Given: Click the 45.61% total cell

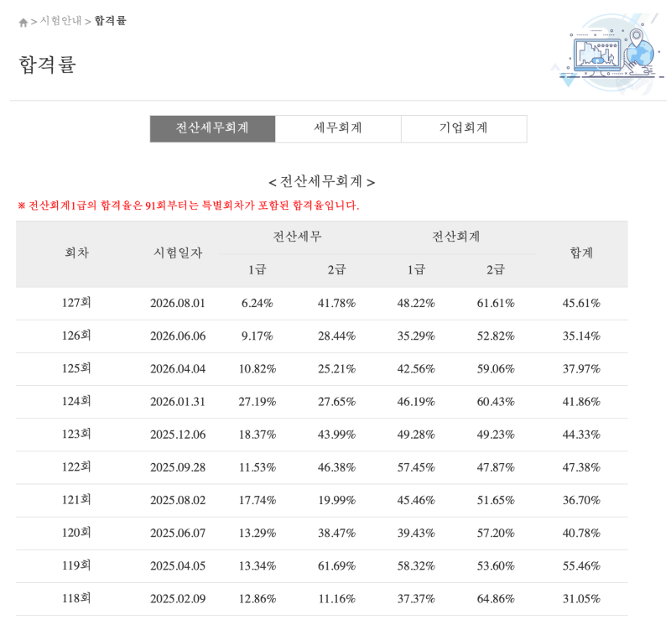Looking at the screenshot, I should coord(581,304).
